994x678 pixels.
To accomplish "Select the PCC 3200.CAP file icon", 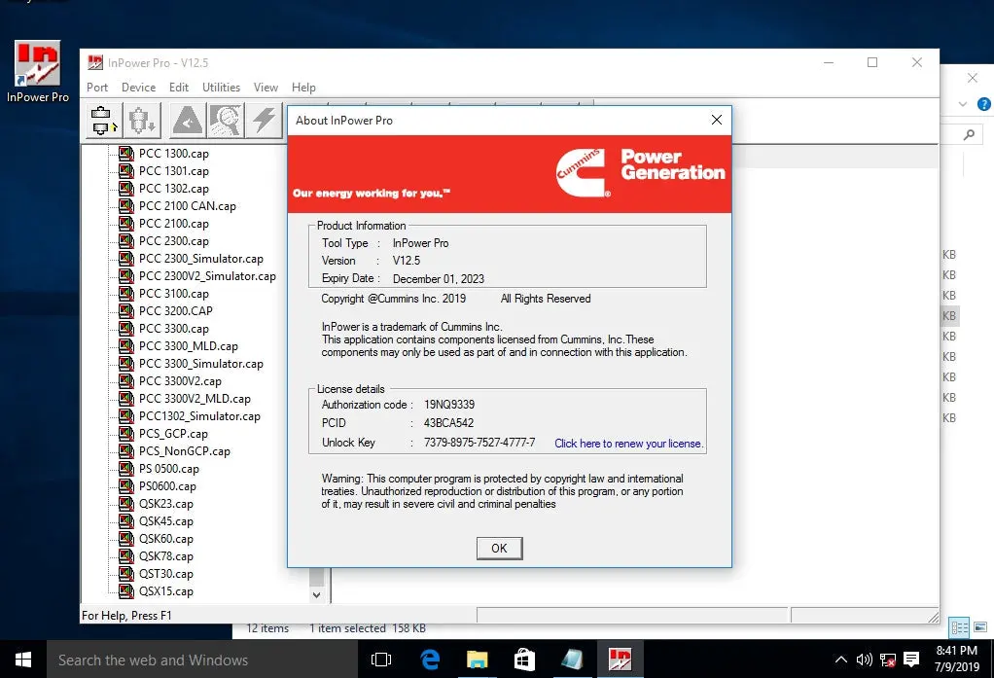I will coord(126,310).
